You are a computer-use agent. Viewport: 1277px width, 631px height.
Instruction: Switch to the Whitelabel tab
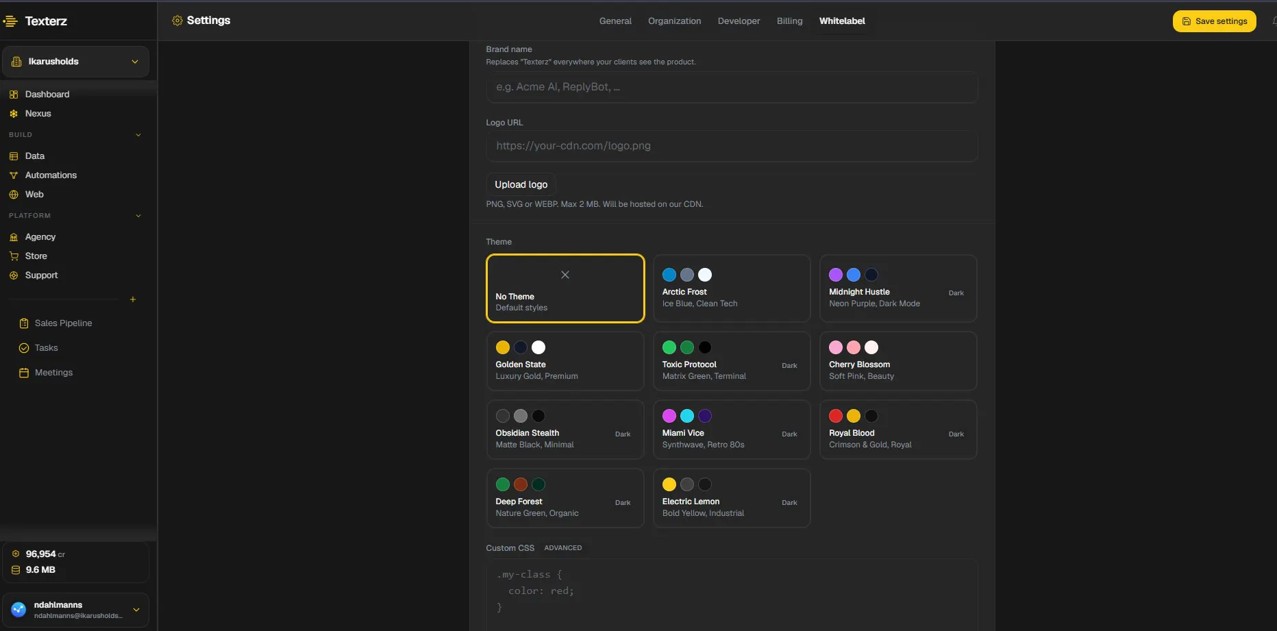tap(842, 21)
